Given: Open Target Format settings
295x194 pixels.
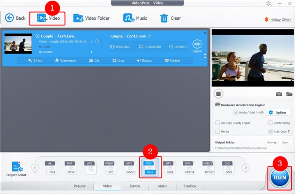Looking at the screenshot, I should click(16, 169).
